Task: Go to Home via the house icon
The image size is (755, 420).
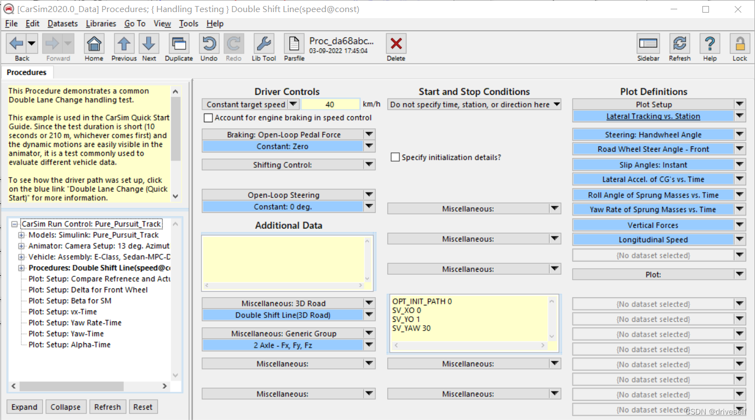Action: pos(94,44)
